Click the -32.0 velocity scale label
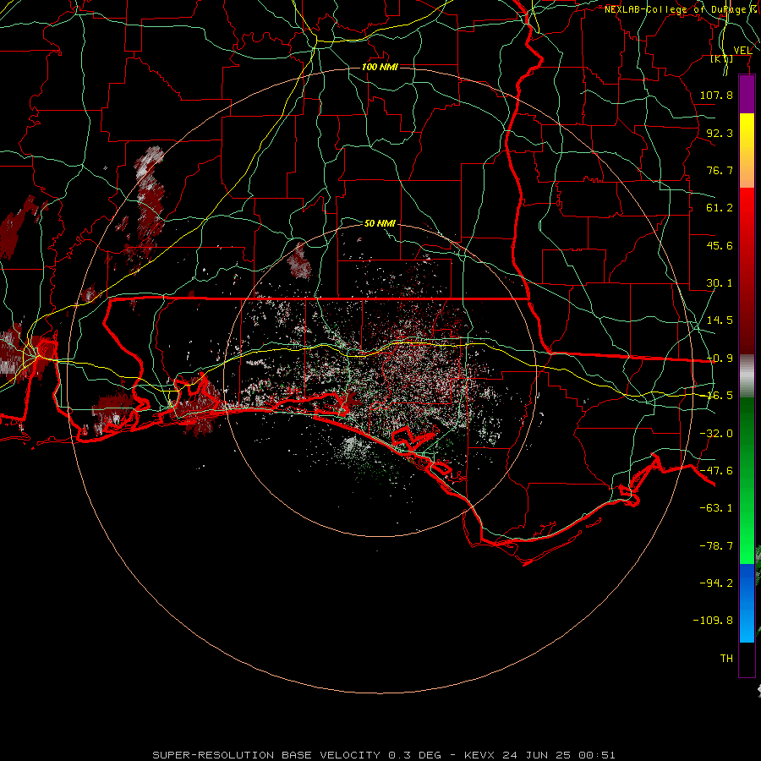This screenshot has width=761, height=761. point(716,434)
